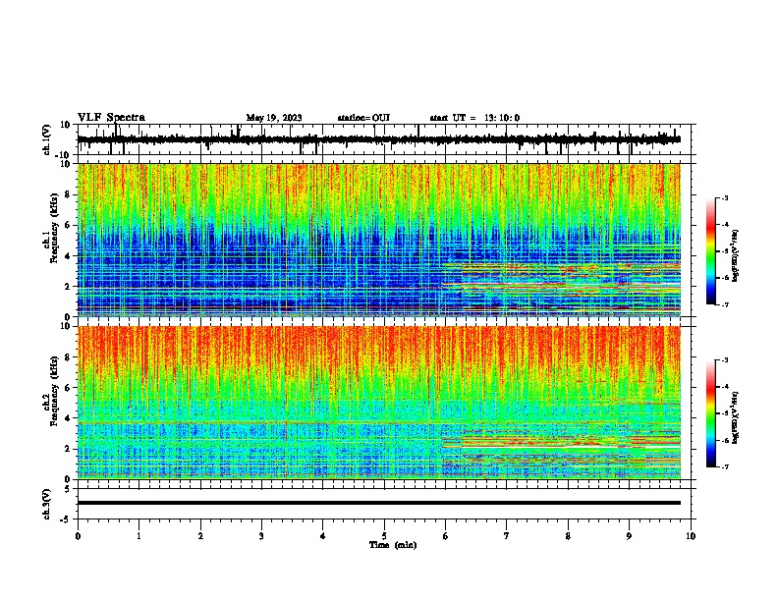Click ch.2 frequency axis tick "2"

pyautogui.click(x=68, y=449)
